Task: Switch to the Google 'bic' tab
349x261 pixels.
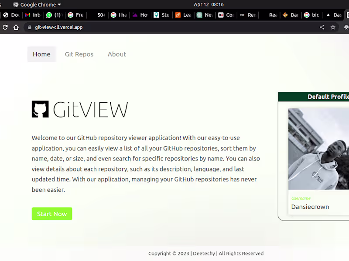Action: 312,15
